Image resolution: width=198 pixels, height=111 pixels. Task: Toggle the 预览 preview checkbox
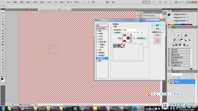[155, 35]
